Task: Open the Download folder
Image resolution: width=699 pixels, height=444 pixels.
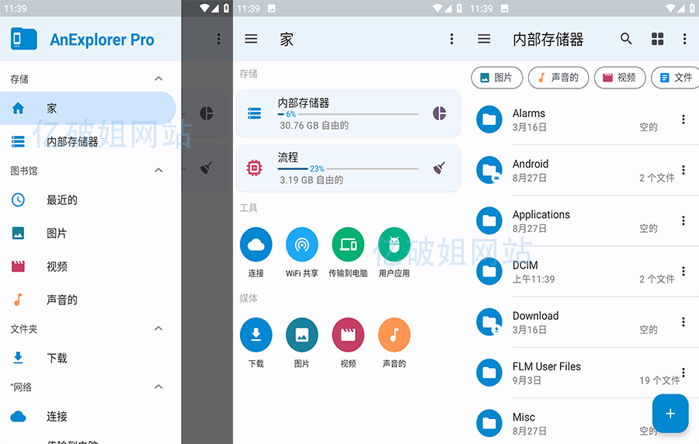Action: tap(582, 322)
